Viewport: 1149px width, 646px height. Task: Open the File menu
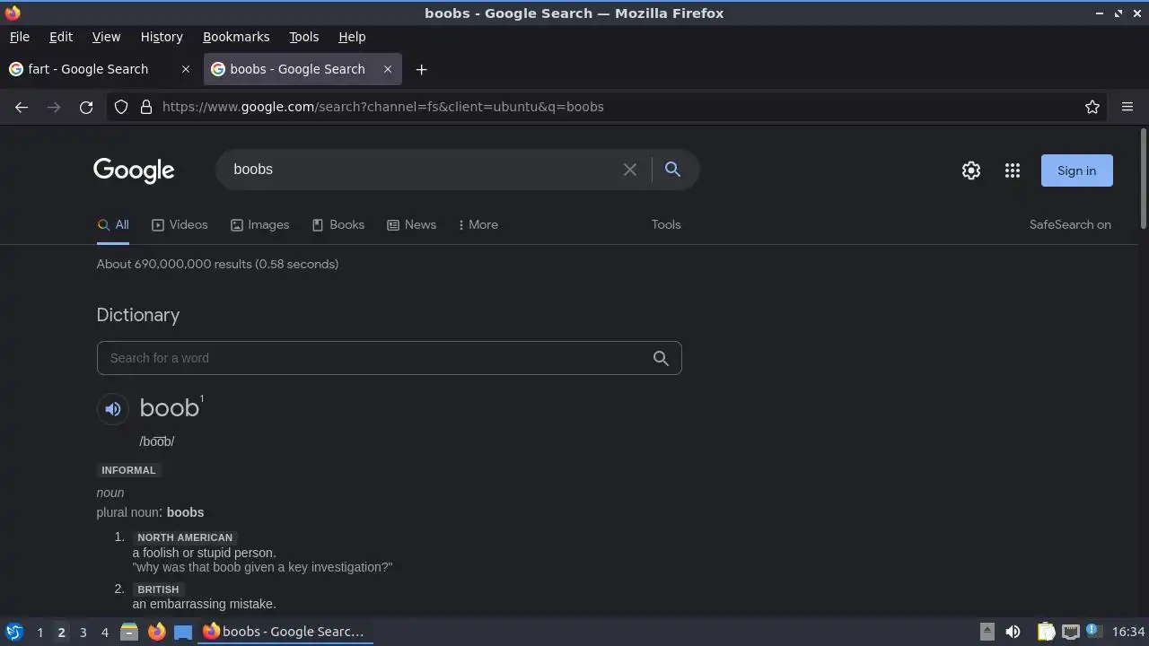[19, 37]
